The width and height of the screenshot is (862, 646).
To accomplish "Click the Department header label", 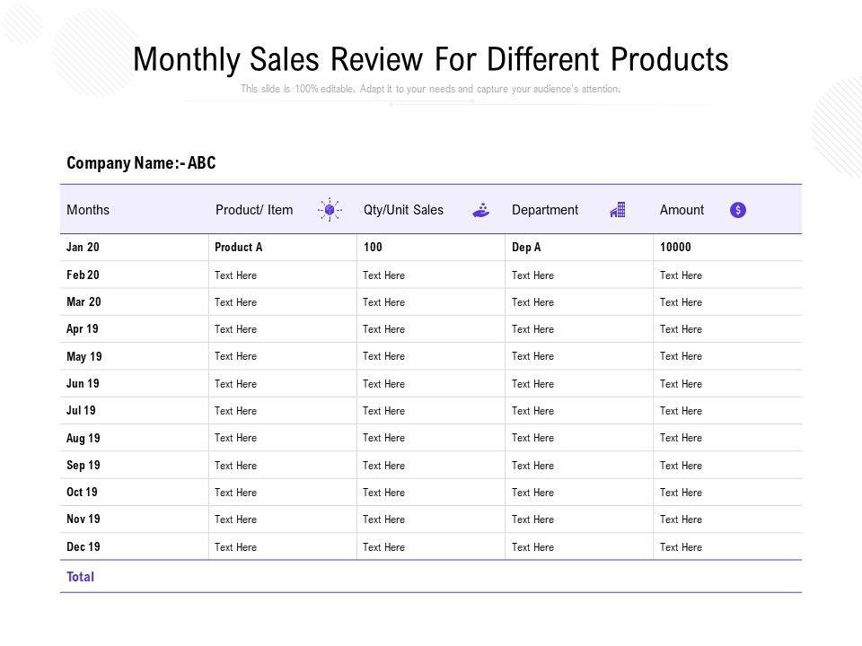I will click(545, 210).
